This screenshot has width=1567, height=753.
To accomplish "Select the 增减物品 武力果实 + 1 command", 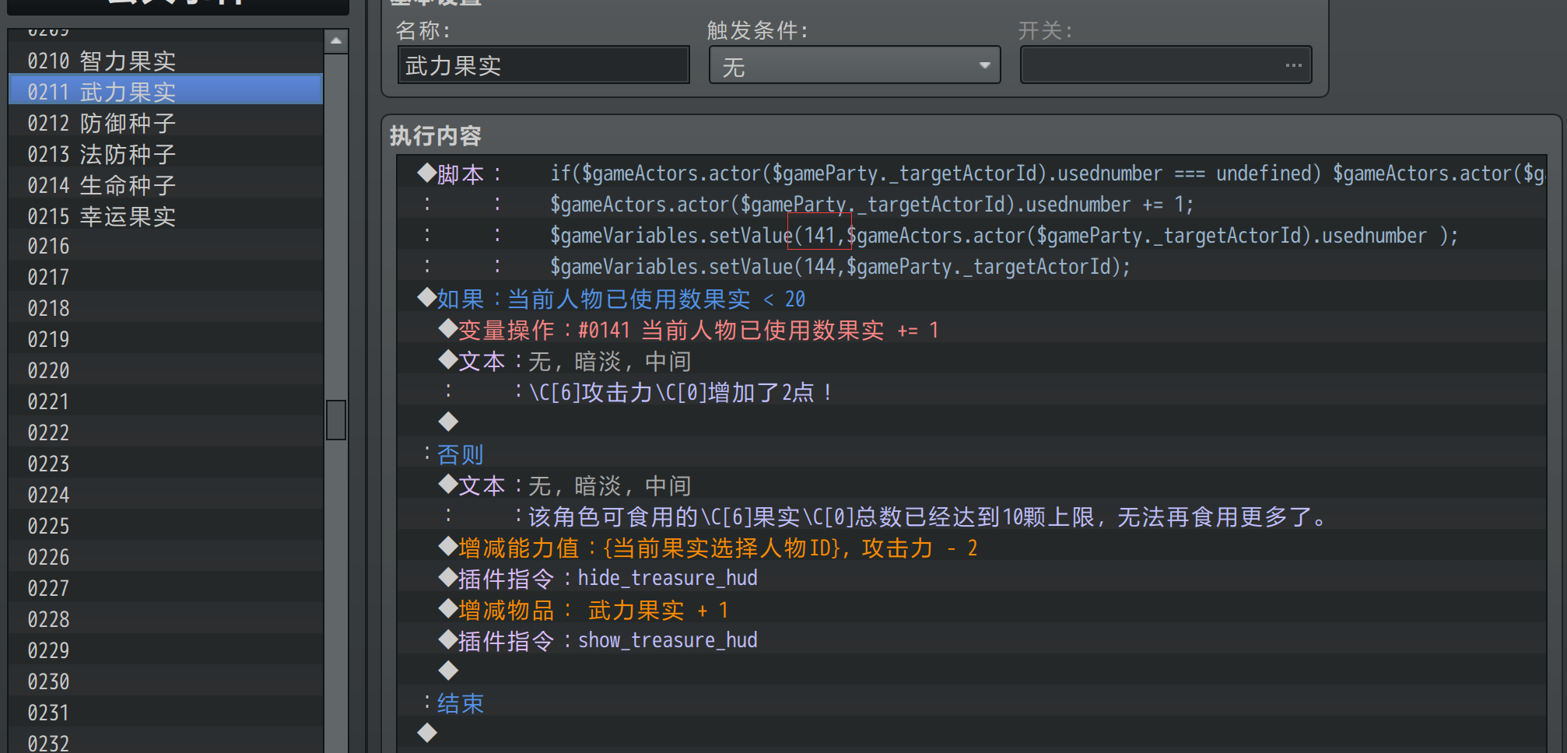I will coord(971,610).
